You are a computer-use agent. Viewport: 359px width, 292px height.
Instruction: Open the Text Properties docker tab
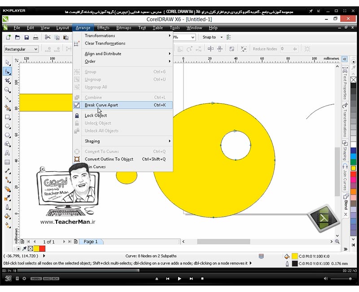pyautogui.click(x=345, y=84)
